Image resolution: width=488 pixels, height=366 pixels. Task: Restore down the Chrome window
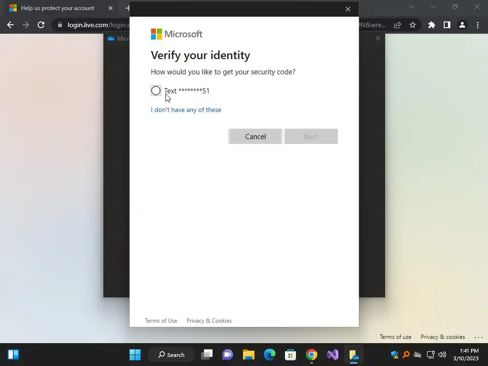tap(455, 7)
